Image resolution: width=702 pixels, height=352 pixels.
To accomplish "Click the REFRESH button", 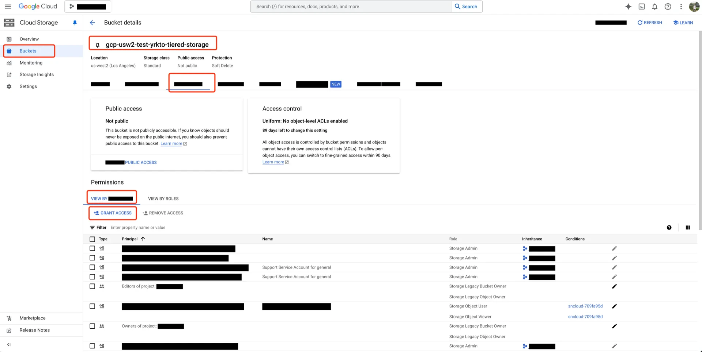I will (650, 23).
